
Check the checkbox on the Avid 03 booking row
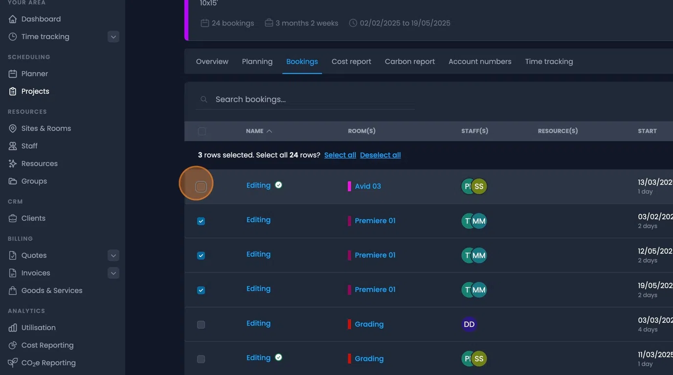pos(201,186)
